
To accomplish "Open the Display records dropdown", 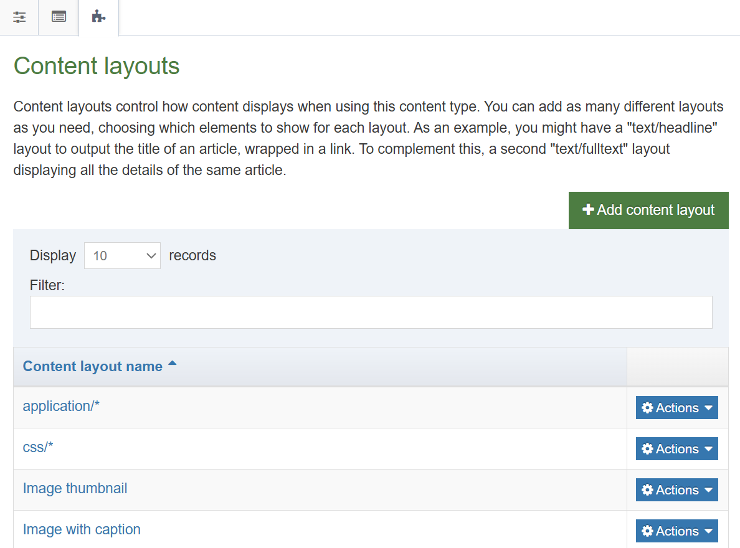I will (122, 255).
